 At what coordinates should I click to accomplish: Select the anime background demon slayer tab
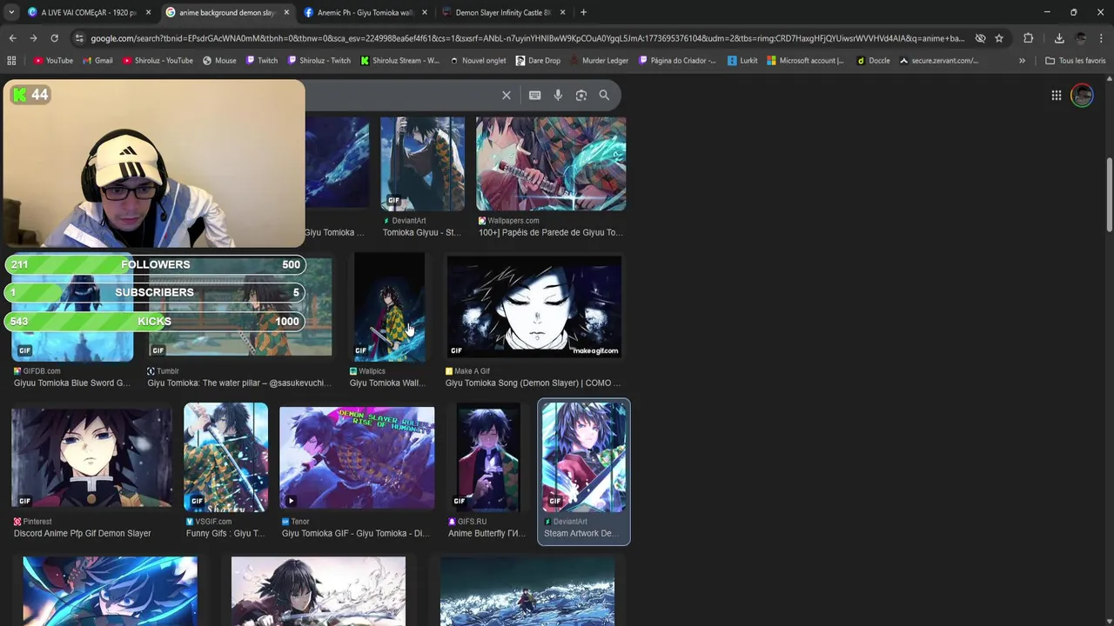coord(227,12)
